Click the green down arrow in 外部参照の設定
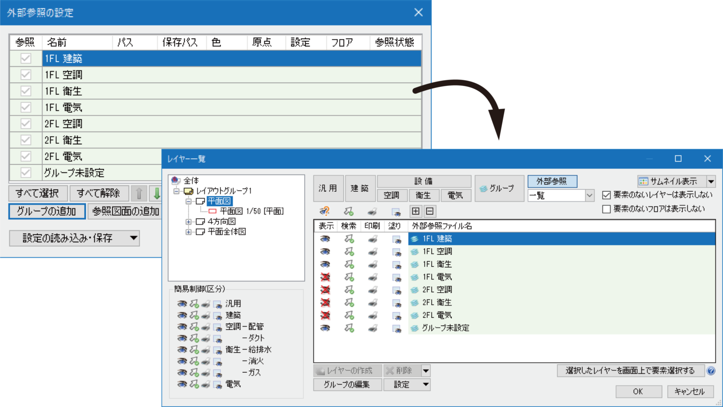 tap(156, 193)
